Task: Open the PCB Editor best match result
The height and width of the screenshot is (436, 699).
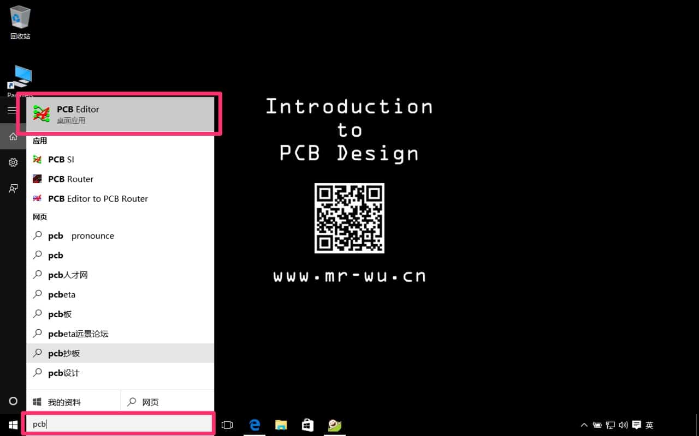Action: [x=120, y=114]
